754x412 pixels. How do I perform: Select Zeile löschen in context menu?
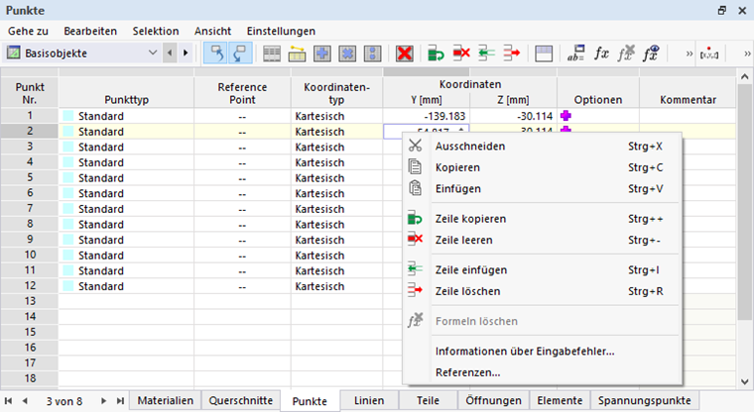pyautogui.click(x=543, y=291)
